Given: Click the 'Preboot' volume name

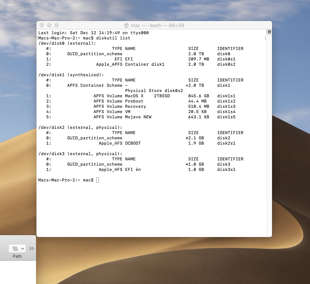Looking at the screenshot, I should tap(134, 101).
